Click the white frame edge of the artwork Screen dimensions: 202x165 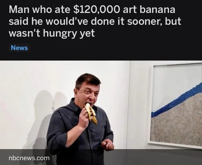[150, 103]
